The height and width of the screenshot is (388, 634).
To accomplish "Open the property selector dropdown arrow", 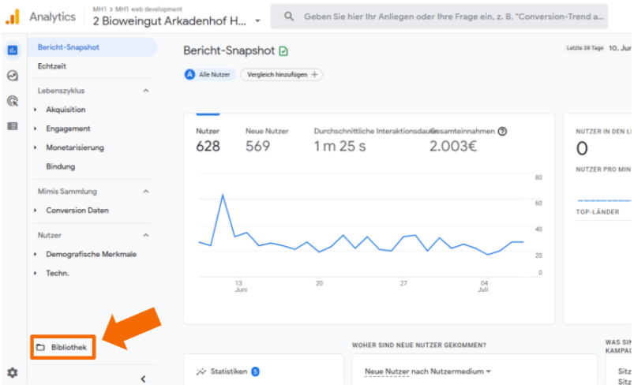I will [257, 21].
